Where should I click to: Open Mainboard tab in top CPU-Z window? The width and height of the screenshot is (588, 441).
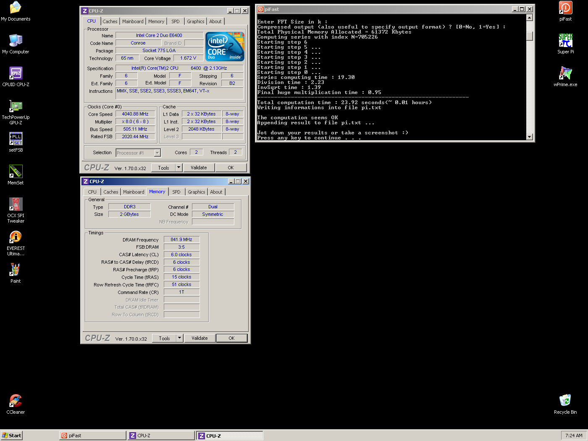(x=133, y=21)
